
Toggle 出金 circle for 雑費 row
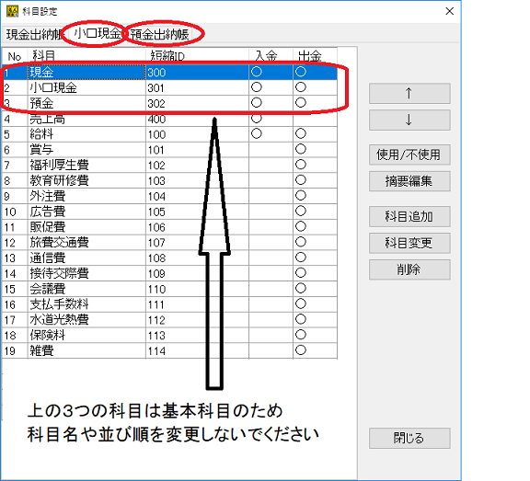pos(301,350)
